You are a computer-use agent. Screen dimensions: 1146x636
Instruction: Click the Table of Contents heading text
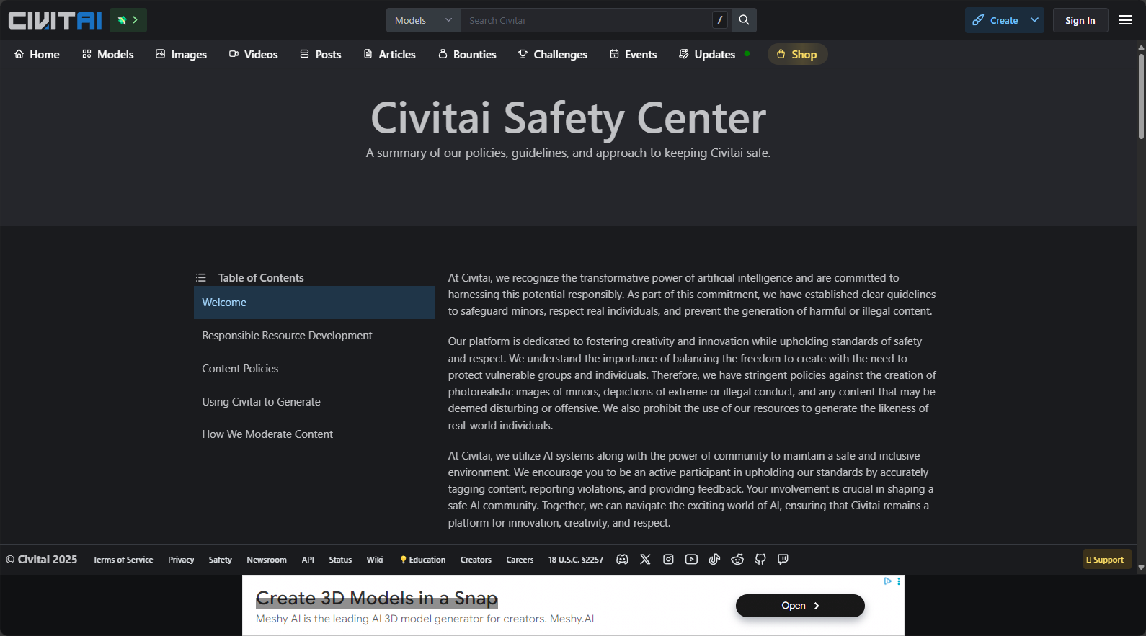pos(261,278)
